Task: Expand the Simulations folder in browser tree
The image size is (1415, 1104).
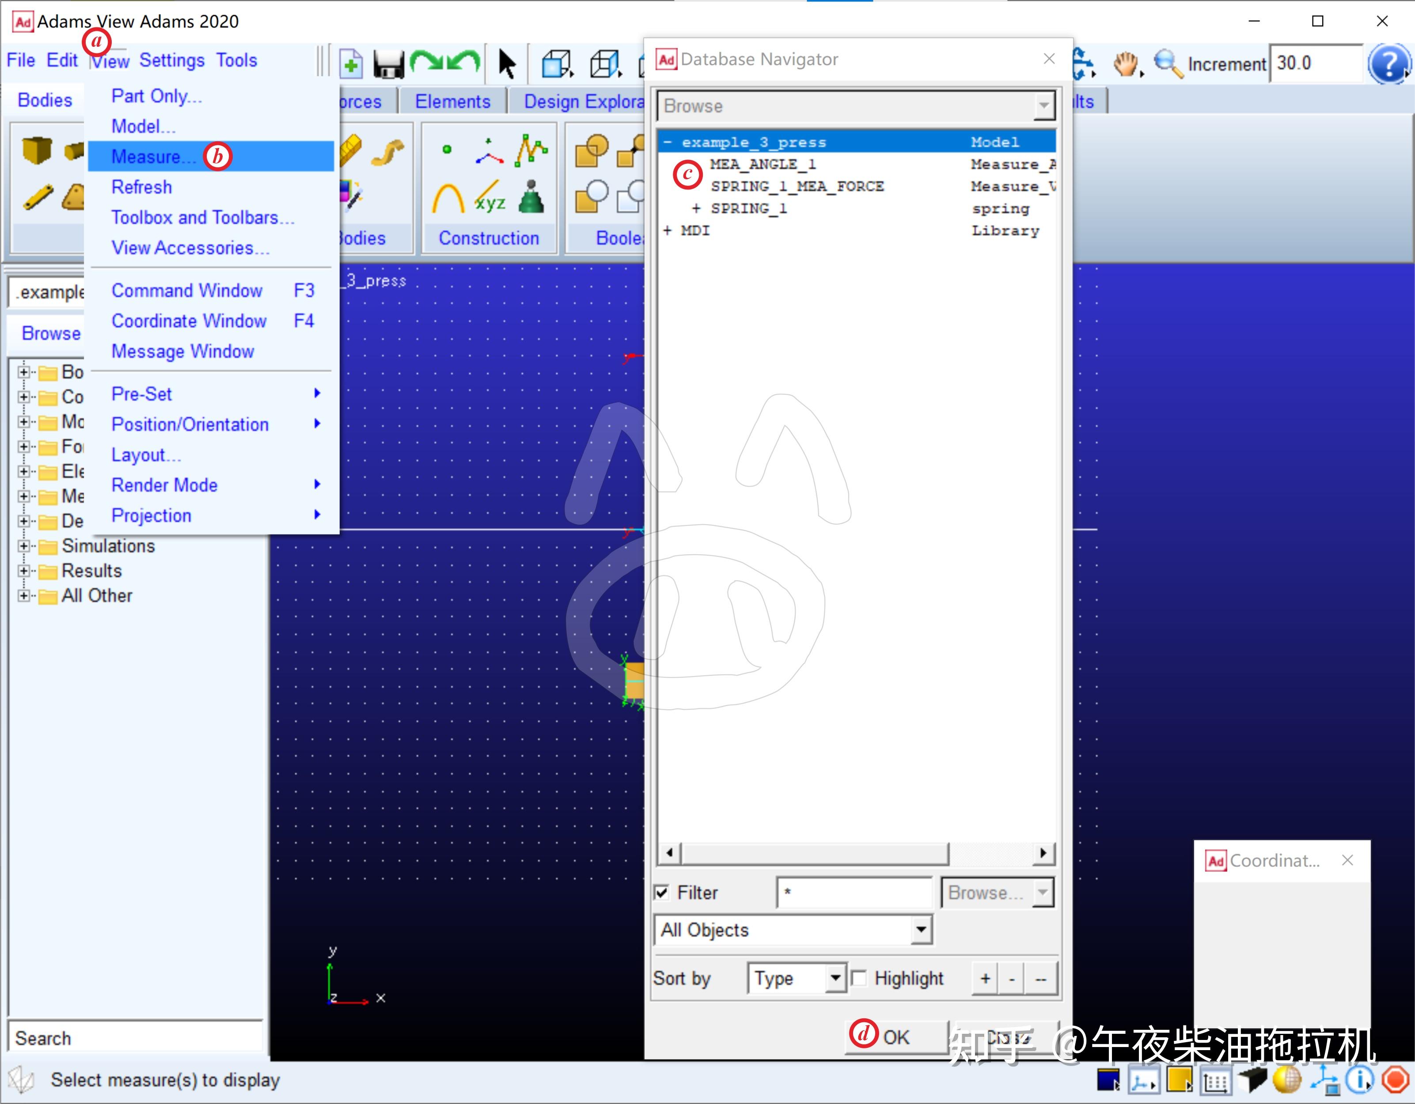Action: [x=24, y=546]
